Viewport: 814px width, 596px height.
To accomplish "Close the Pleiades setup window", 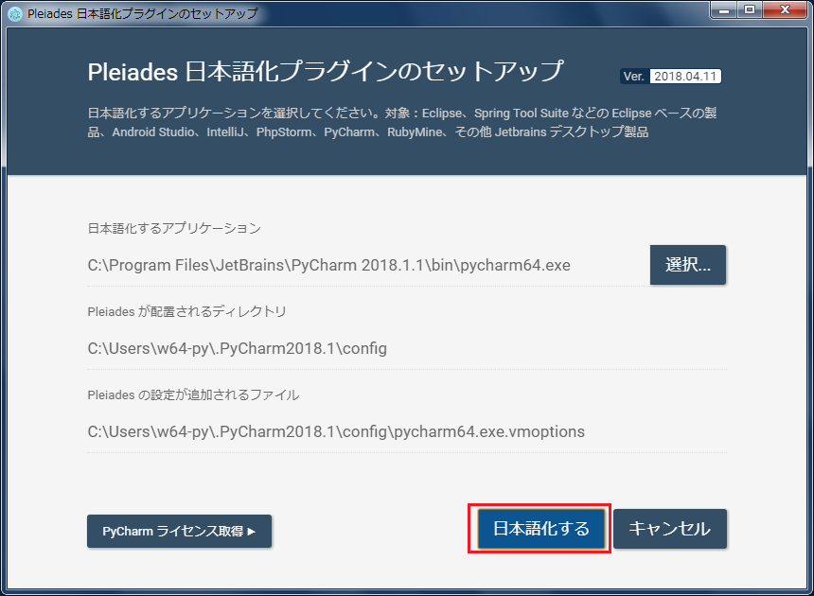I will pyautogui.click(x=786, y=9).
